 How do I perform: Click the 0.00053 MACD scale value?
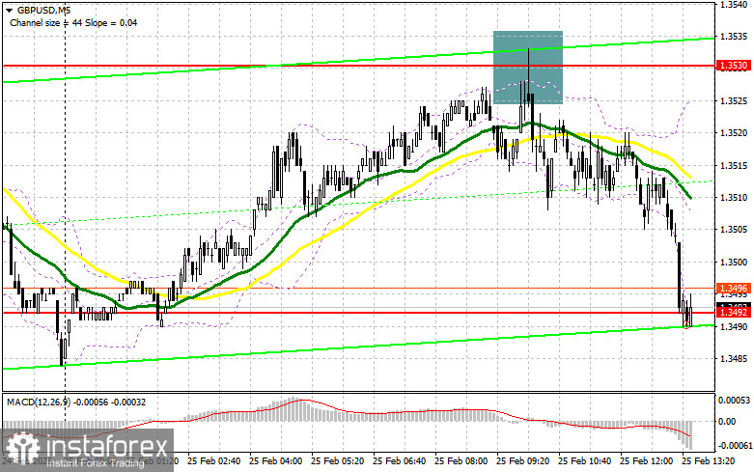[x=734, y=401]
